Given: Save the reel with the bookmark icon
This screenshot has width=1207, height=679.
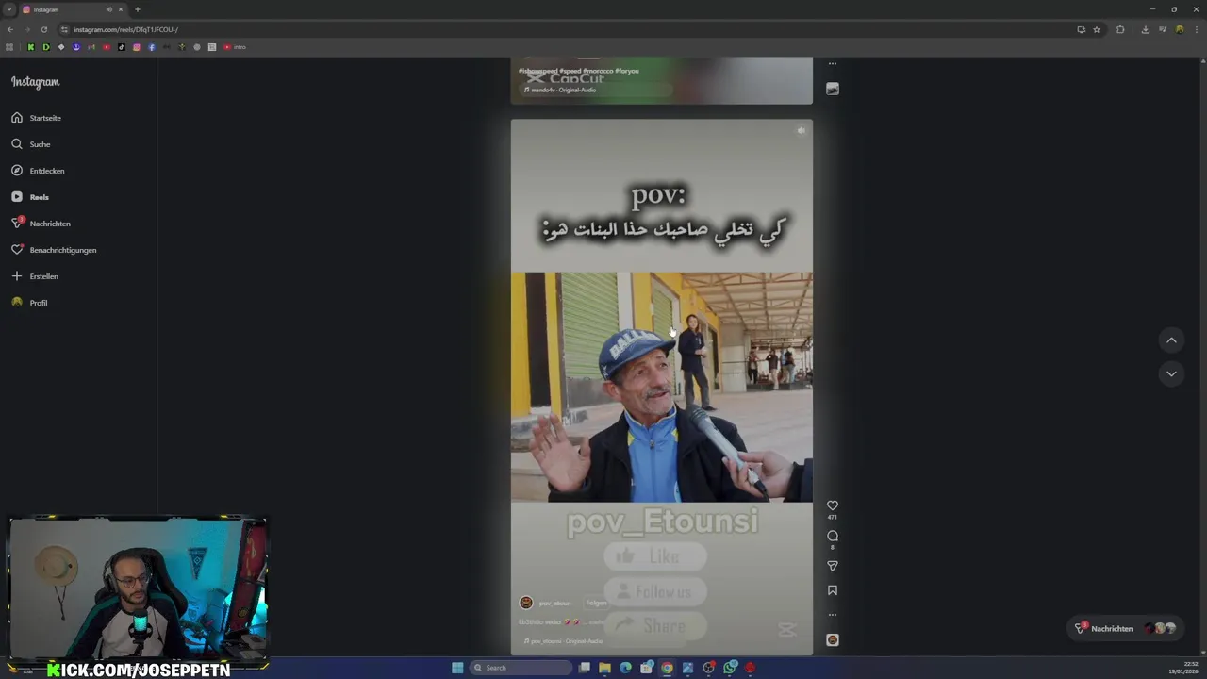Looking at the screenshot, I should pos(832,590).
